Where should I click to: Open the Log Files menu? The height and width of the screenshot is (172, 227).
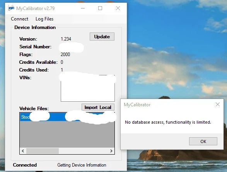pyautogui.click(x=44, y=19)
